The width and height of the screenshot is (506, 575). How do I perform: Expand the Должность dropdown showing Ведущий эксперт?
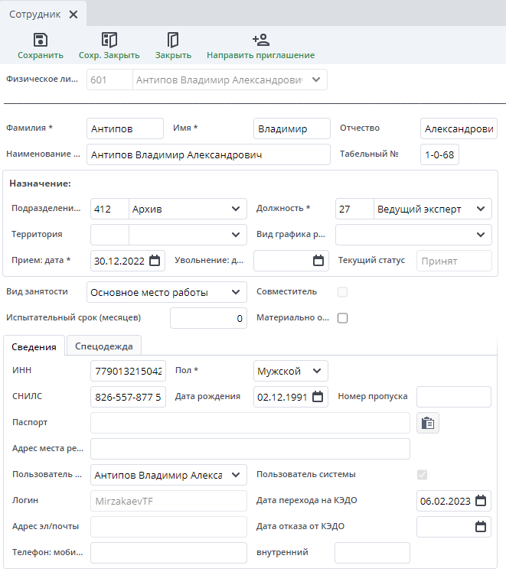[x=481, y=209]
